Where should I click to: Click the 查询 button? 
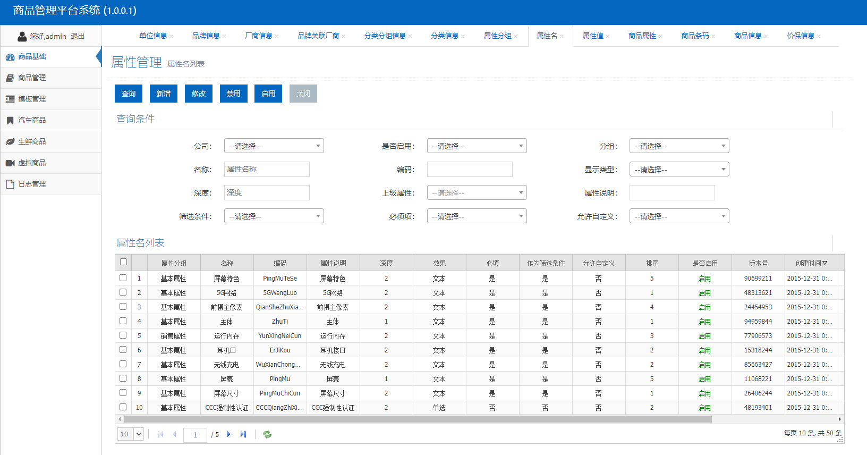point(129,94)
